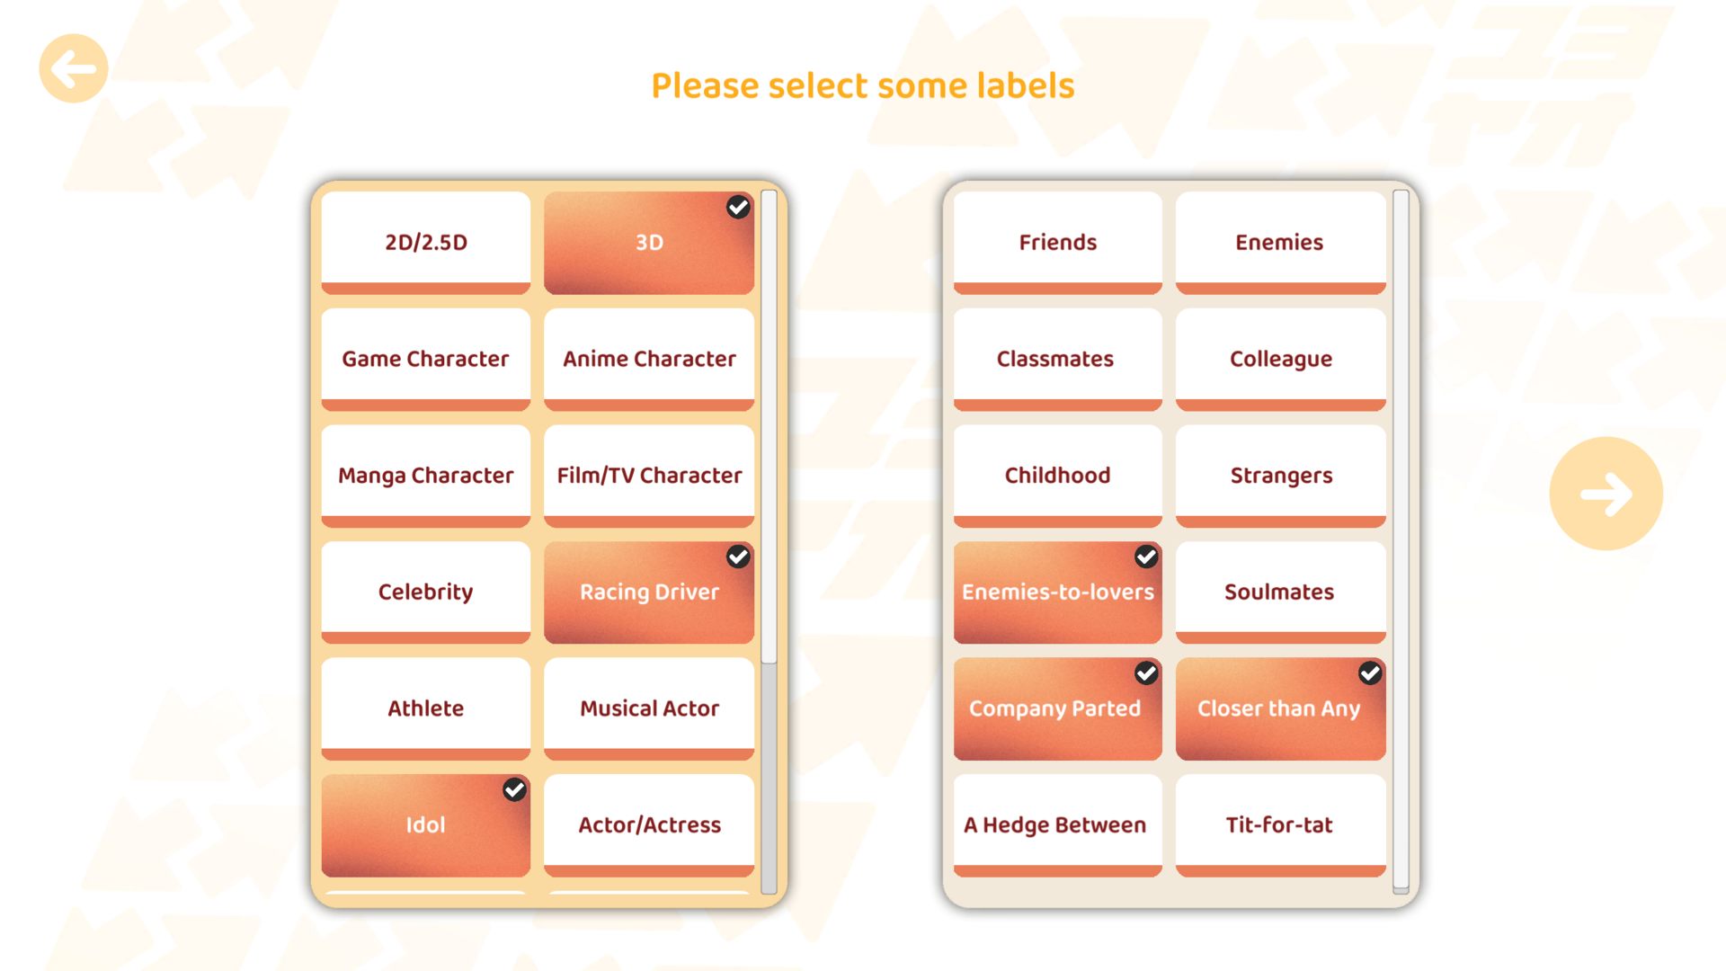Choose the Tit-for-tat label
This screenshot has height=971, width=1726.
pyautogui.click(x=1279, y=824)
